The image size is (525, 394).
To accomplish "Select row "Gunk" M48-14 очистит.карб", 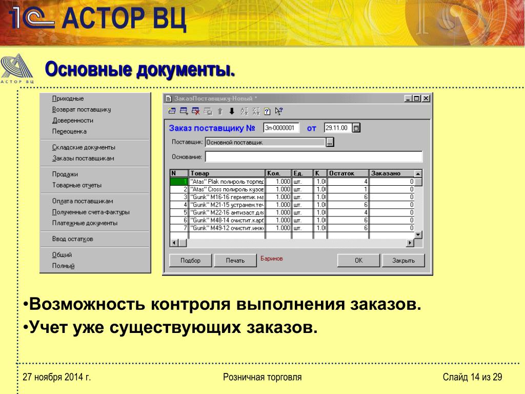I will point(292,220).
